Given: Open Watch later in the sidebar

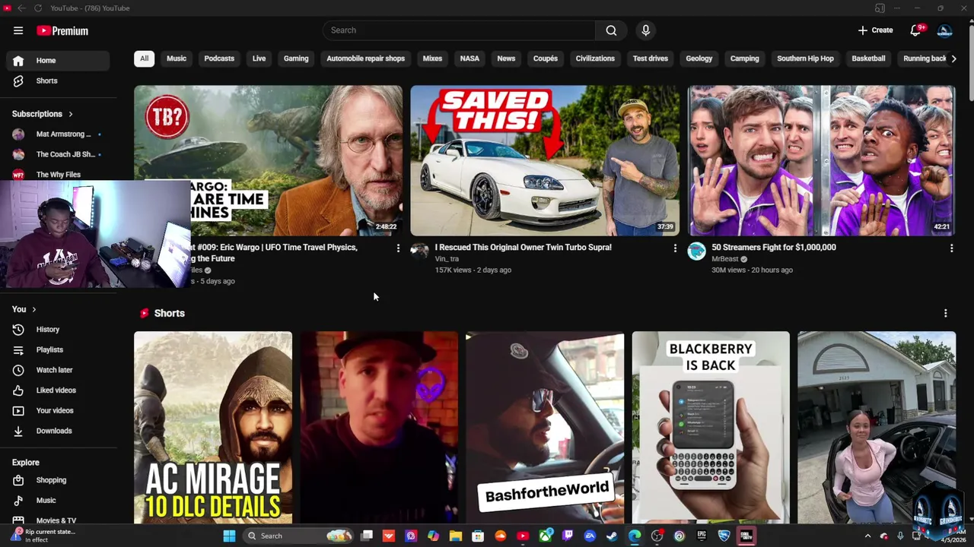Looking at the screenshot, I should tap(58, 370).
